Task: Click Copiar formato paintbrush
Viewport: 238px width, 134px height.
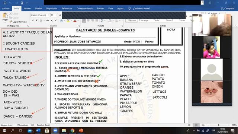Action: [18, 22]
